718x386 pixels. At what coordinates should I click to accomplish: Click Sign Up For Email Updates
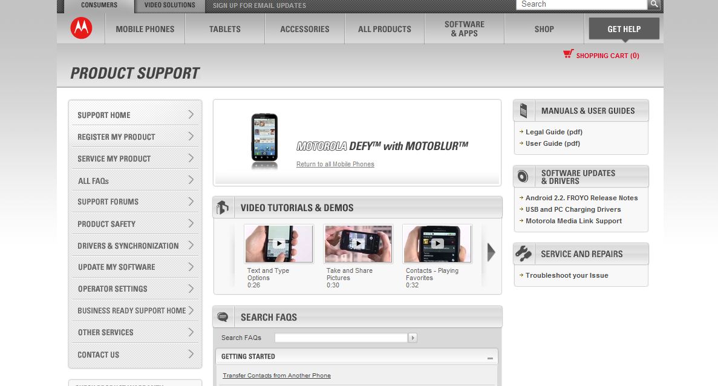[259, 5]
